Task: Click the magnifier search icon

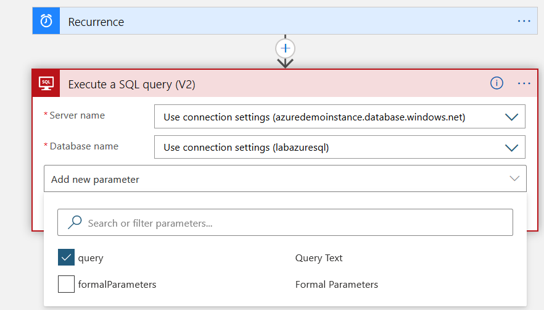Action: tap(75, 222)
